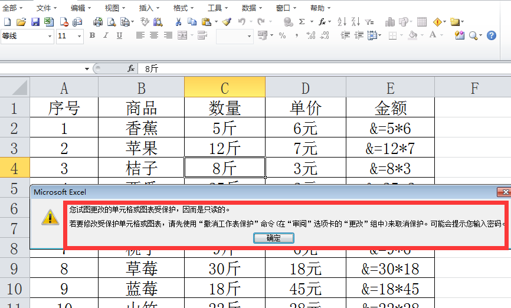Viewport: 511px width, 308px height.
Task: Open the 帮助 menu
Action: (320, 8)
